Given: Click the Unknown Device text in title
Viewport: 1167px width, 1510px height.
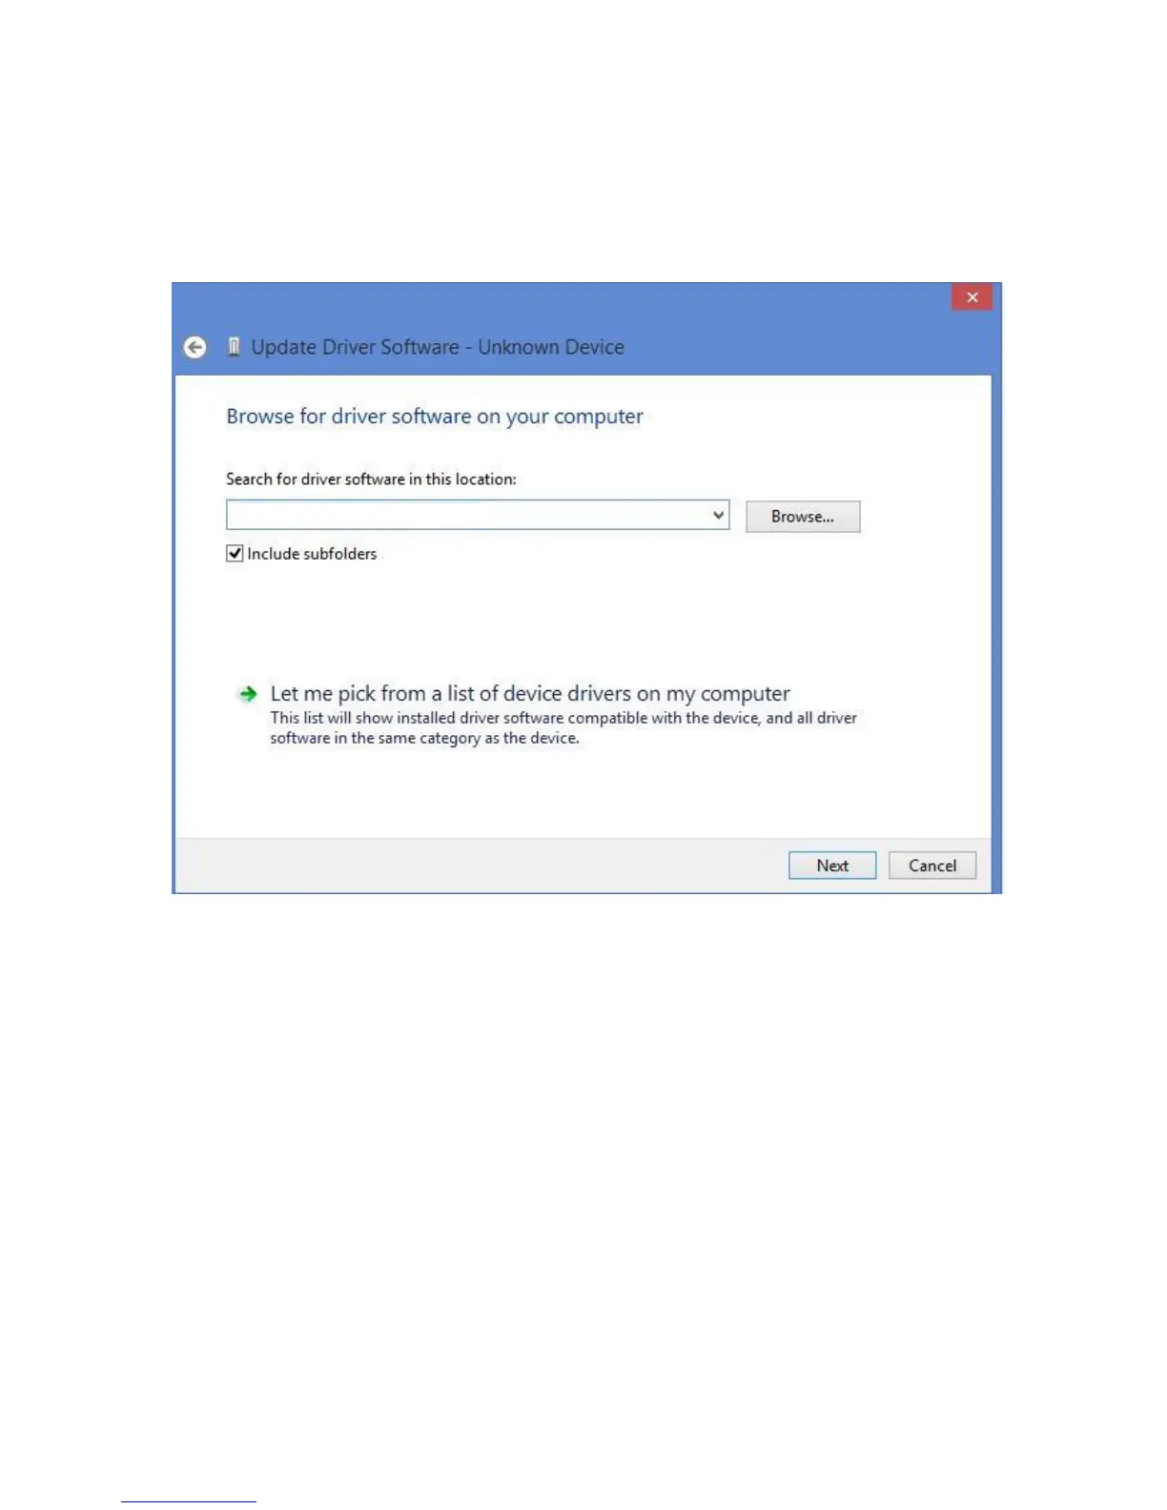Looking at the screenshot, I should pos(551,347).
